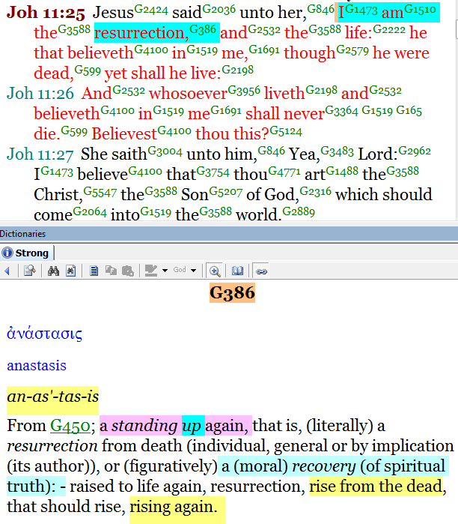The width and height of the screenshot is (458, 524).
Task: Click the binoculars search icon
Action: click(x=53, y=271)
